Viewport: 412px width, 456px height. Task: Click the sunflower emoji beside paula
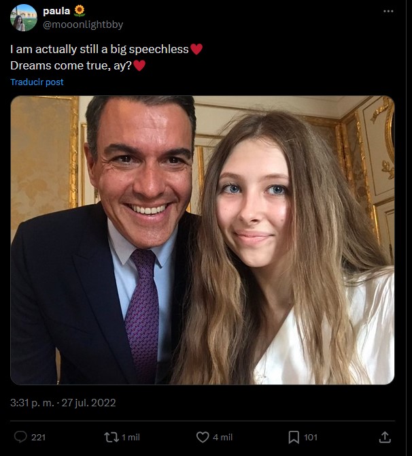point(80,10)
